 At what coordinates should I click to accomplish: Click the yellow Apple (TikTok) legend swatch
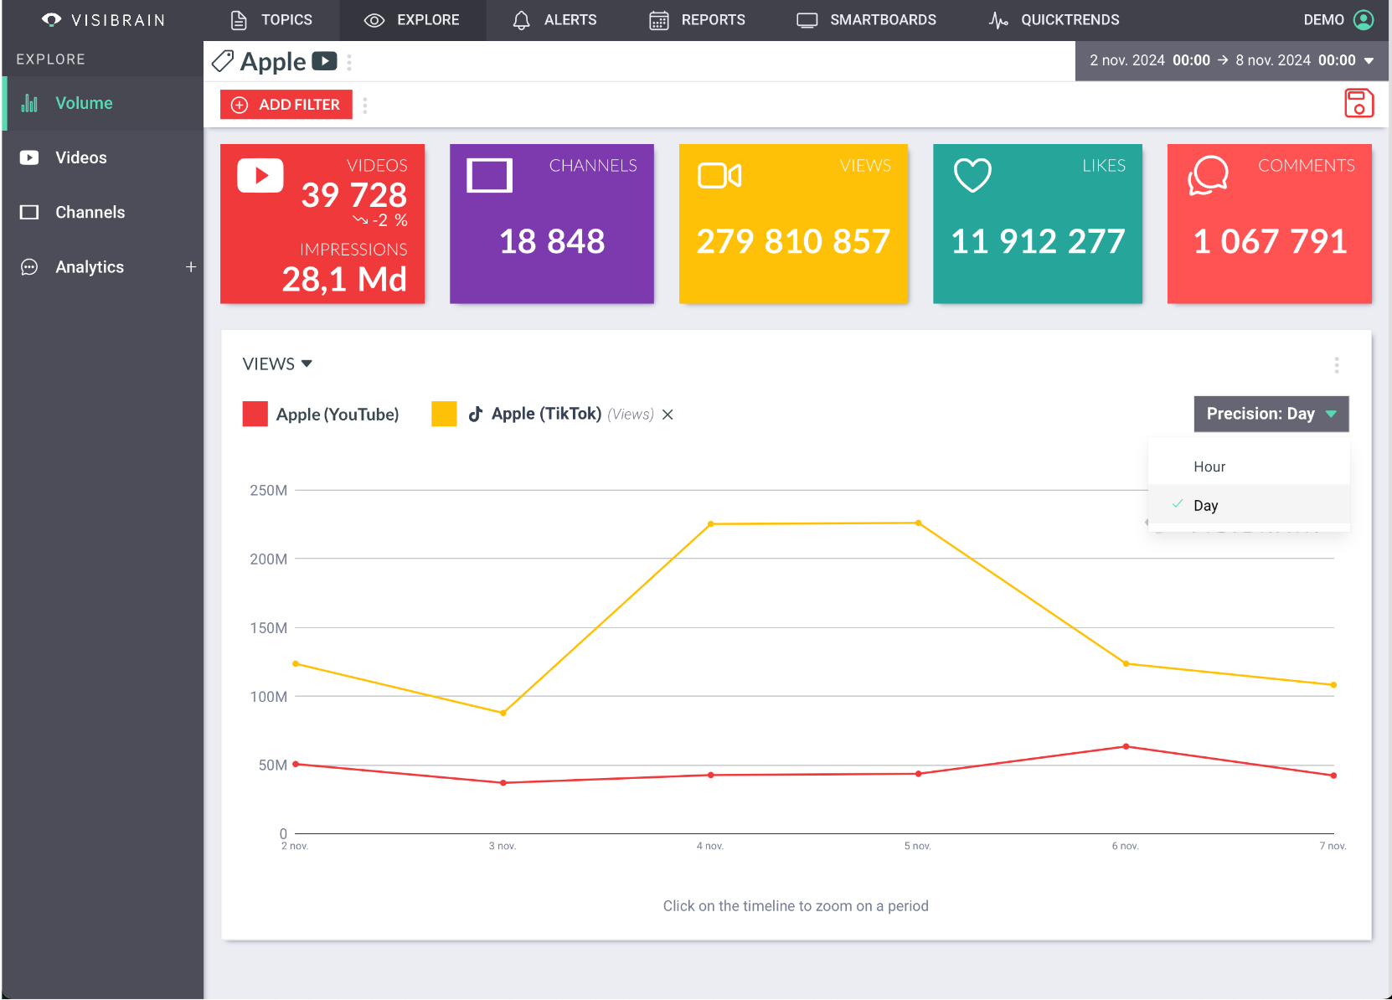(x=444, y=414)
